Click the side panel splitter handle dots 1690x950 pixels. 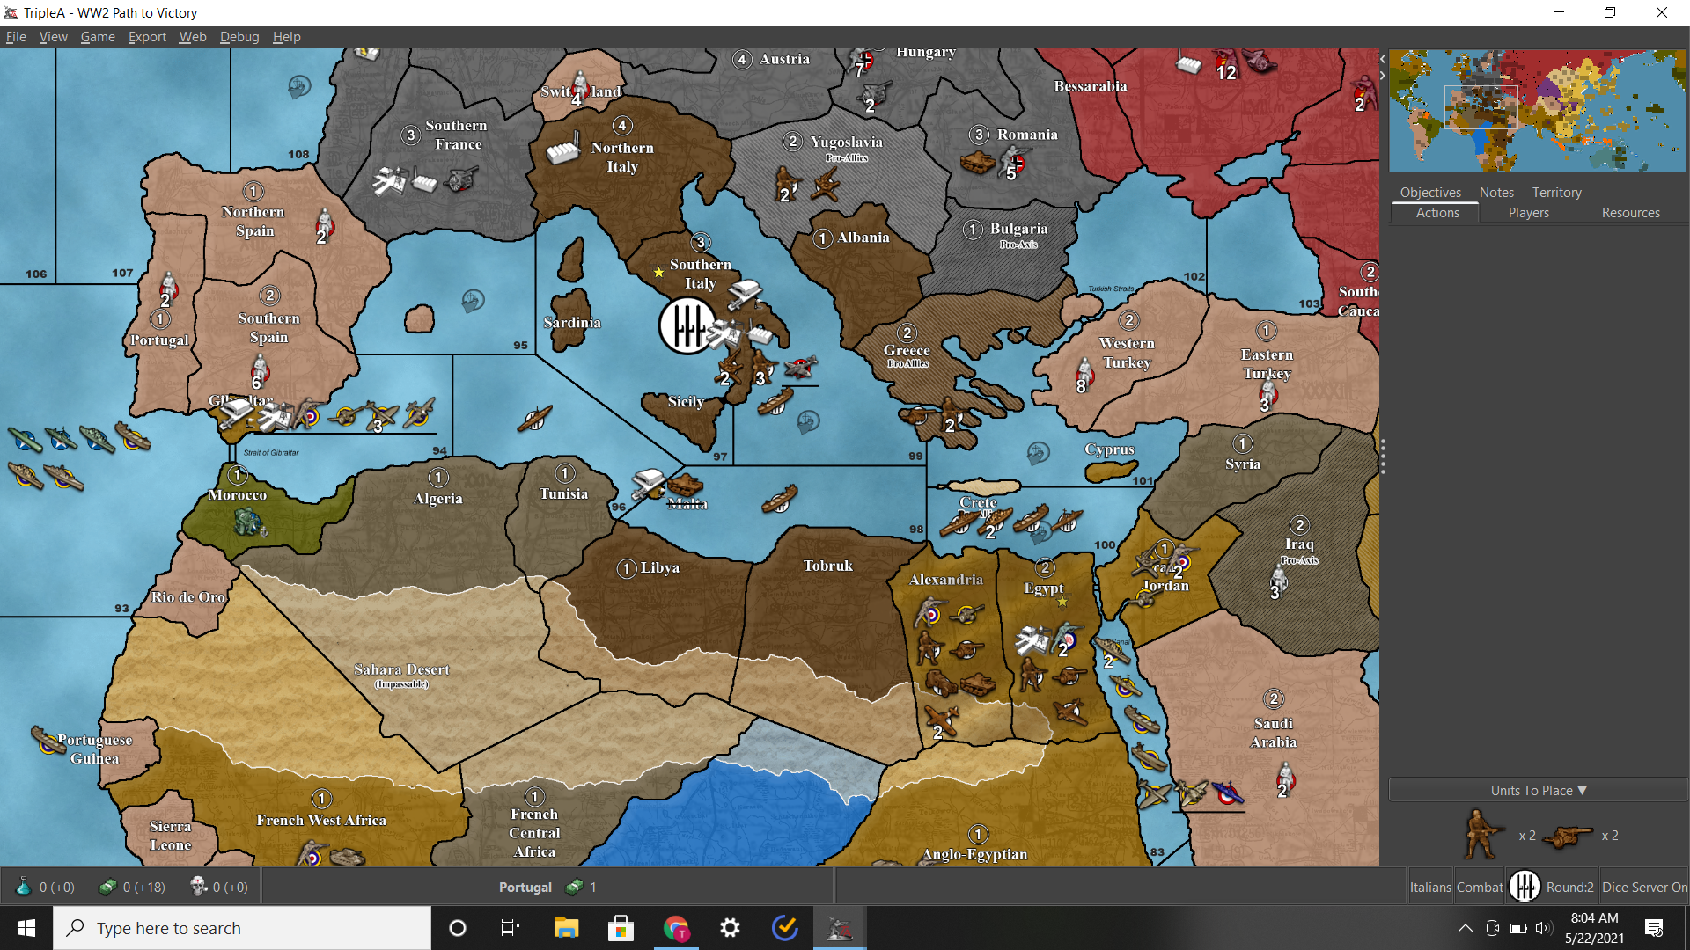[x=1383, y=457]
